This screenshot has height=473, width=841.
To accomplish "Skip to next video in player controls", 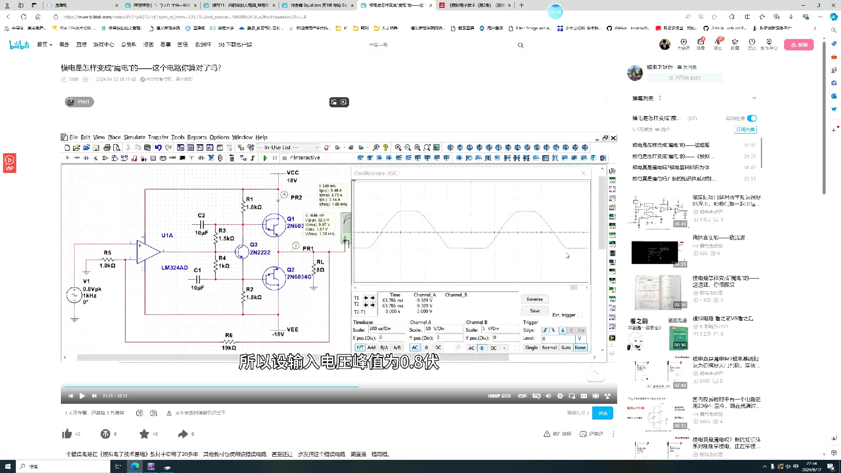I will [94, 396].
